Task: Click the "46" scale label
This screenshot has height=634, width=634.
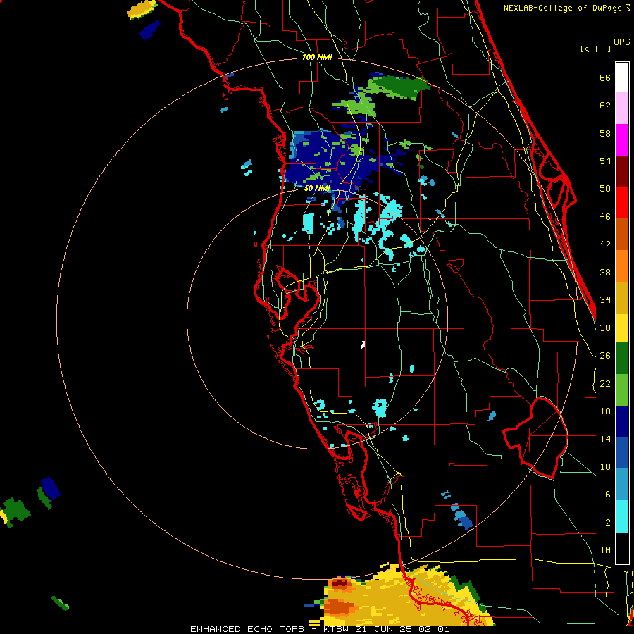Action: (x=605, y=216)
